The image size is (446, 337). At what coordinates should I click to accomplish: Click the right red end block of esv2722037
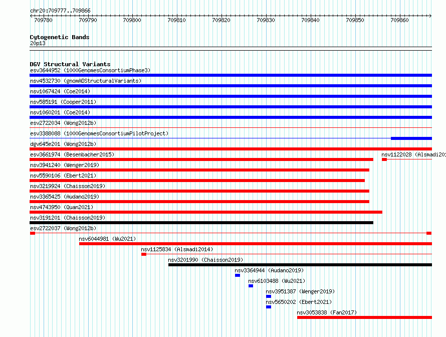point(429,233)
